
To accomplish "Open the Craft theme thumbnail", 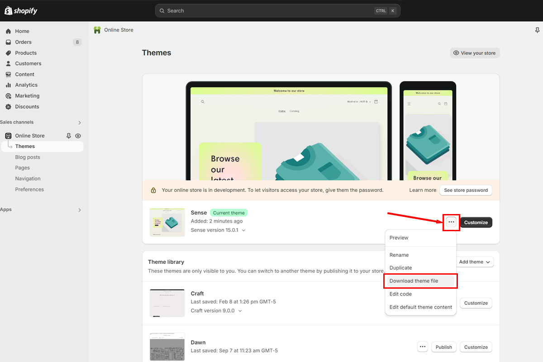I will pyautogui.click(x=167, y=303).
